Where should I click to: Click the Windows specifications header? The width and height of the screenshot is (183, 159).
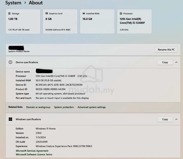point(93,119)
